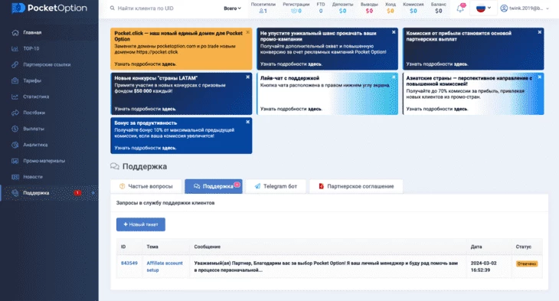
Task: Switch to Поддержка tab
Action: pyautogui.click(x=214, y=186)
